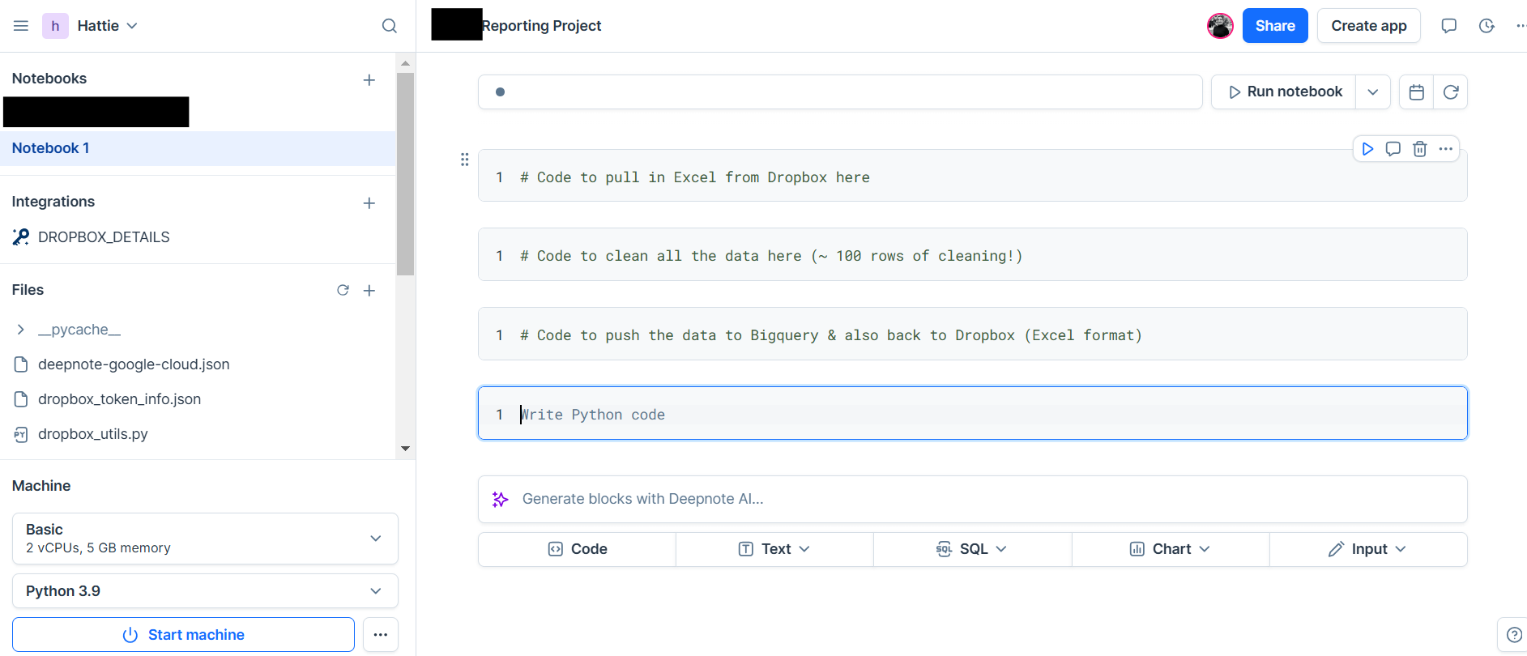Expand the __pycache__ folder
Viewport: 1527px width, 656px height.
[x=21, y=330]
